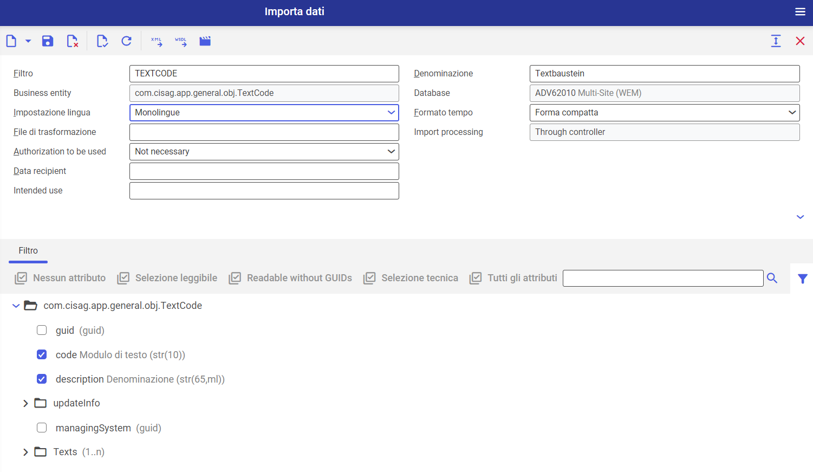Click the com.cisag.app.general.obj.TextCode root label
The height and width of the screenshot is (472, 813).
(123, 306)
